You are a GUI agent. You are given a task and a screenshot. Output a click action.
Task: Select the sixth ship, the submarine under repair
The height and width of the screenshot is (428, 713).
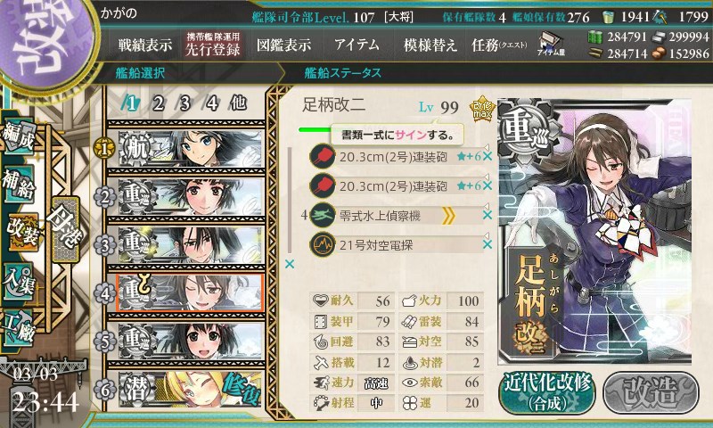coord(191,389)
